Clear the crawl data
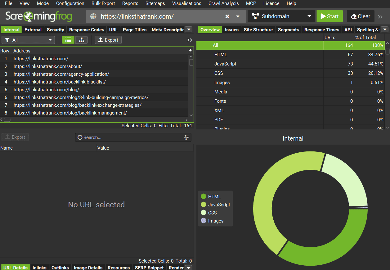This screenshot has width=390, height=270. (x=361, y=16)
